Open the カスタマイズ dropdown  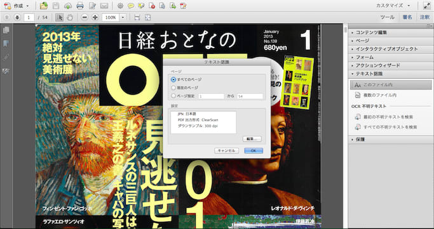393,6
